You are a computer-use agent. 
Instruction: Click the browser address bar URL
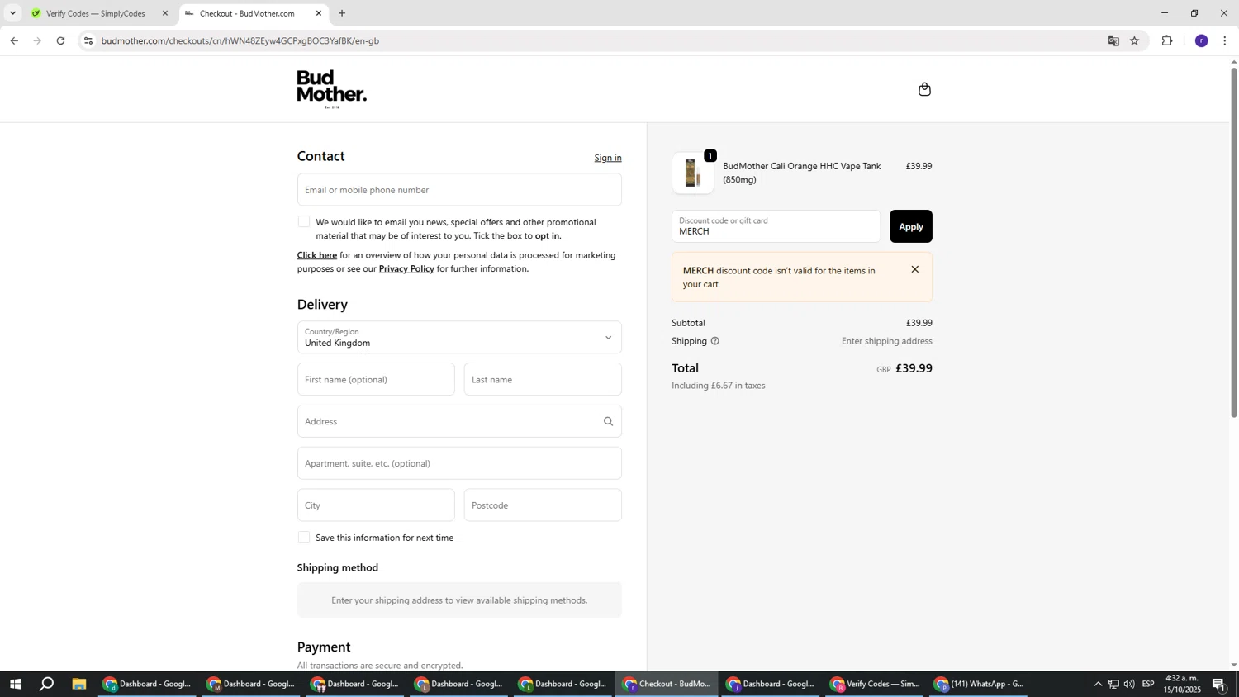pos(240,40)
